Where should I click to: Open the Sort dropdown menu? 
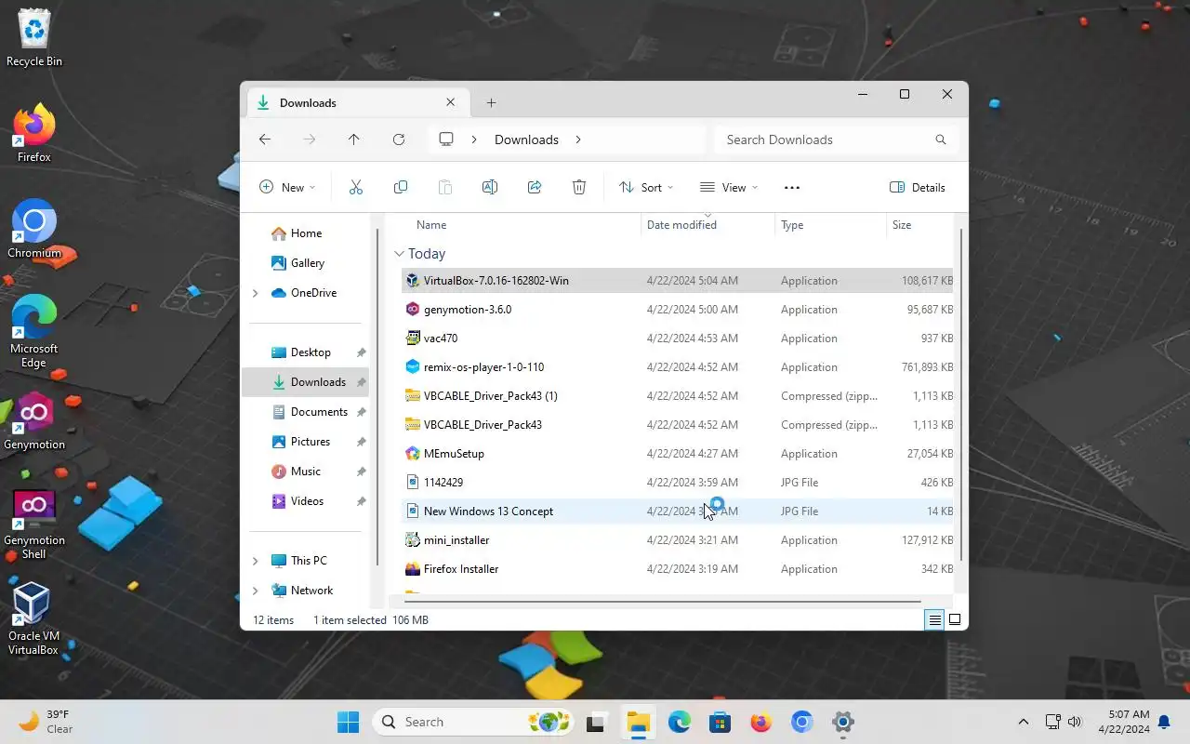click(x=646, y=187)
